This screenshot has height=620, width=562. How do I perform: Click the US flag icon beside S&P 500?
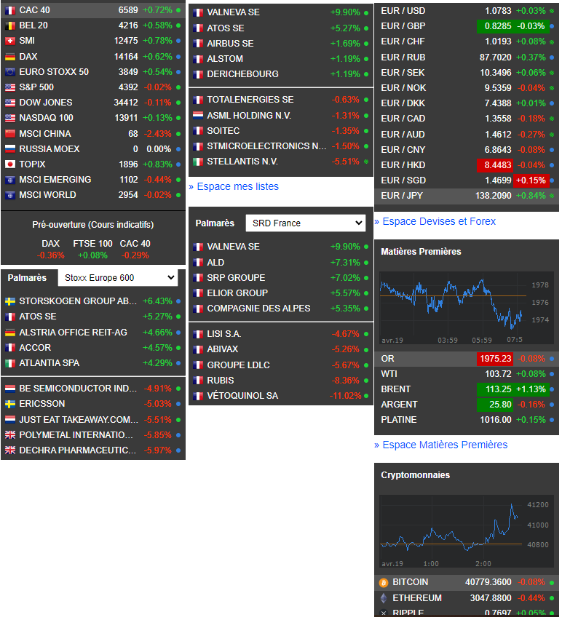coord(10,88)
